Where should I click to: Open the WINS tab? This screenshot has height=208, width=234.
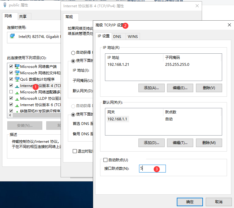tap(133, 36)
